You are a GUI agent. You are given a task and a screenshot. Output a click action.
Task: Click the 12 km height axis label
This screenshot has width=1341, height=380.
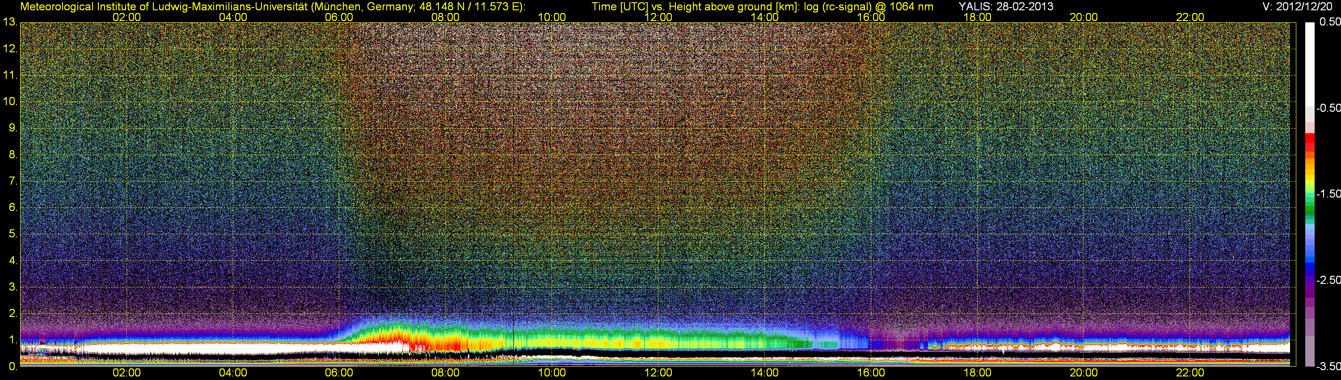click(x=10, y=49)
